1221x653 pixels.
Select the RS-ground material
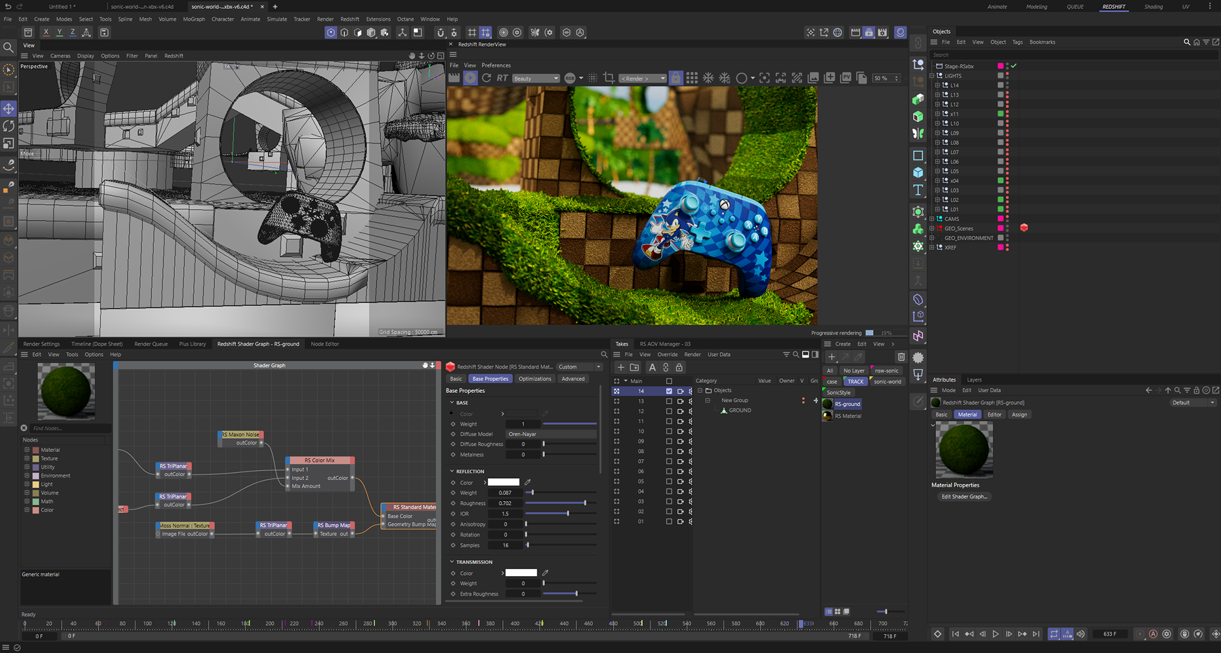pos(847,404)
